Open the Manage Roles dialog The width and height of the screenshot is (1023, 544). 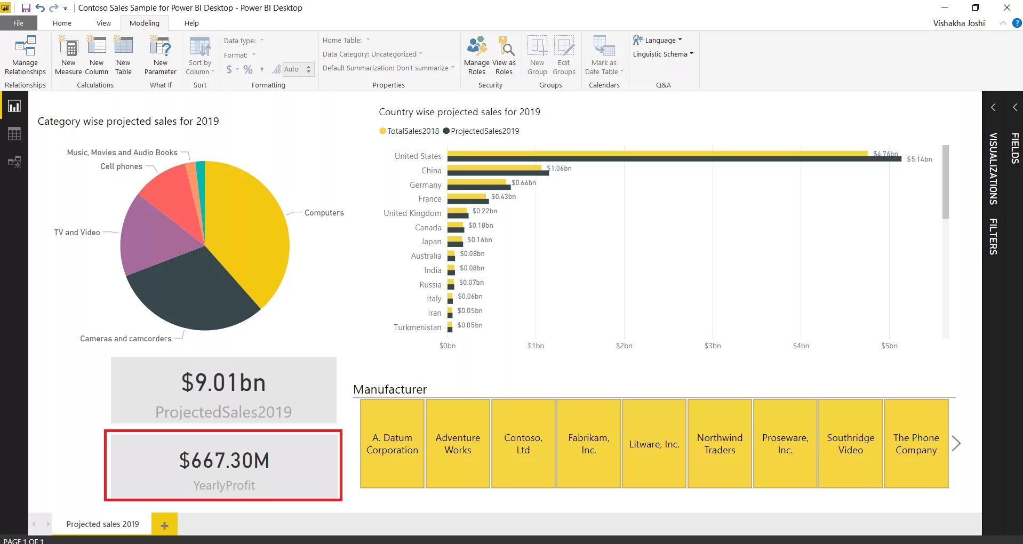[x=477, y=55]
